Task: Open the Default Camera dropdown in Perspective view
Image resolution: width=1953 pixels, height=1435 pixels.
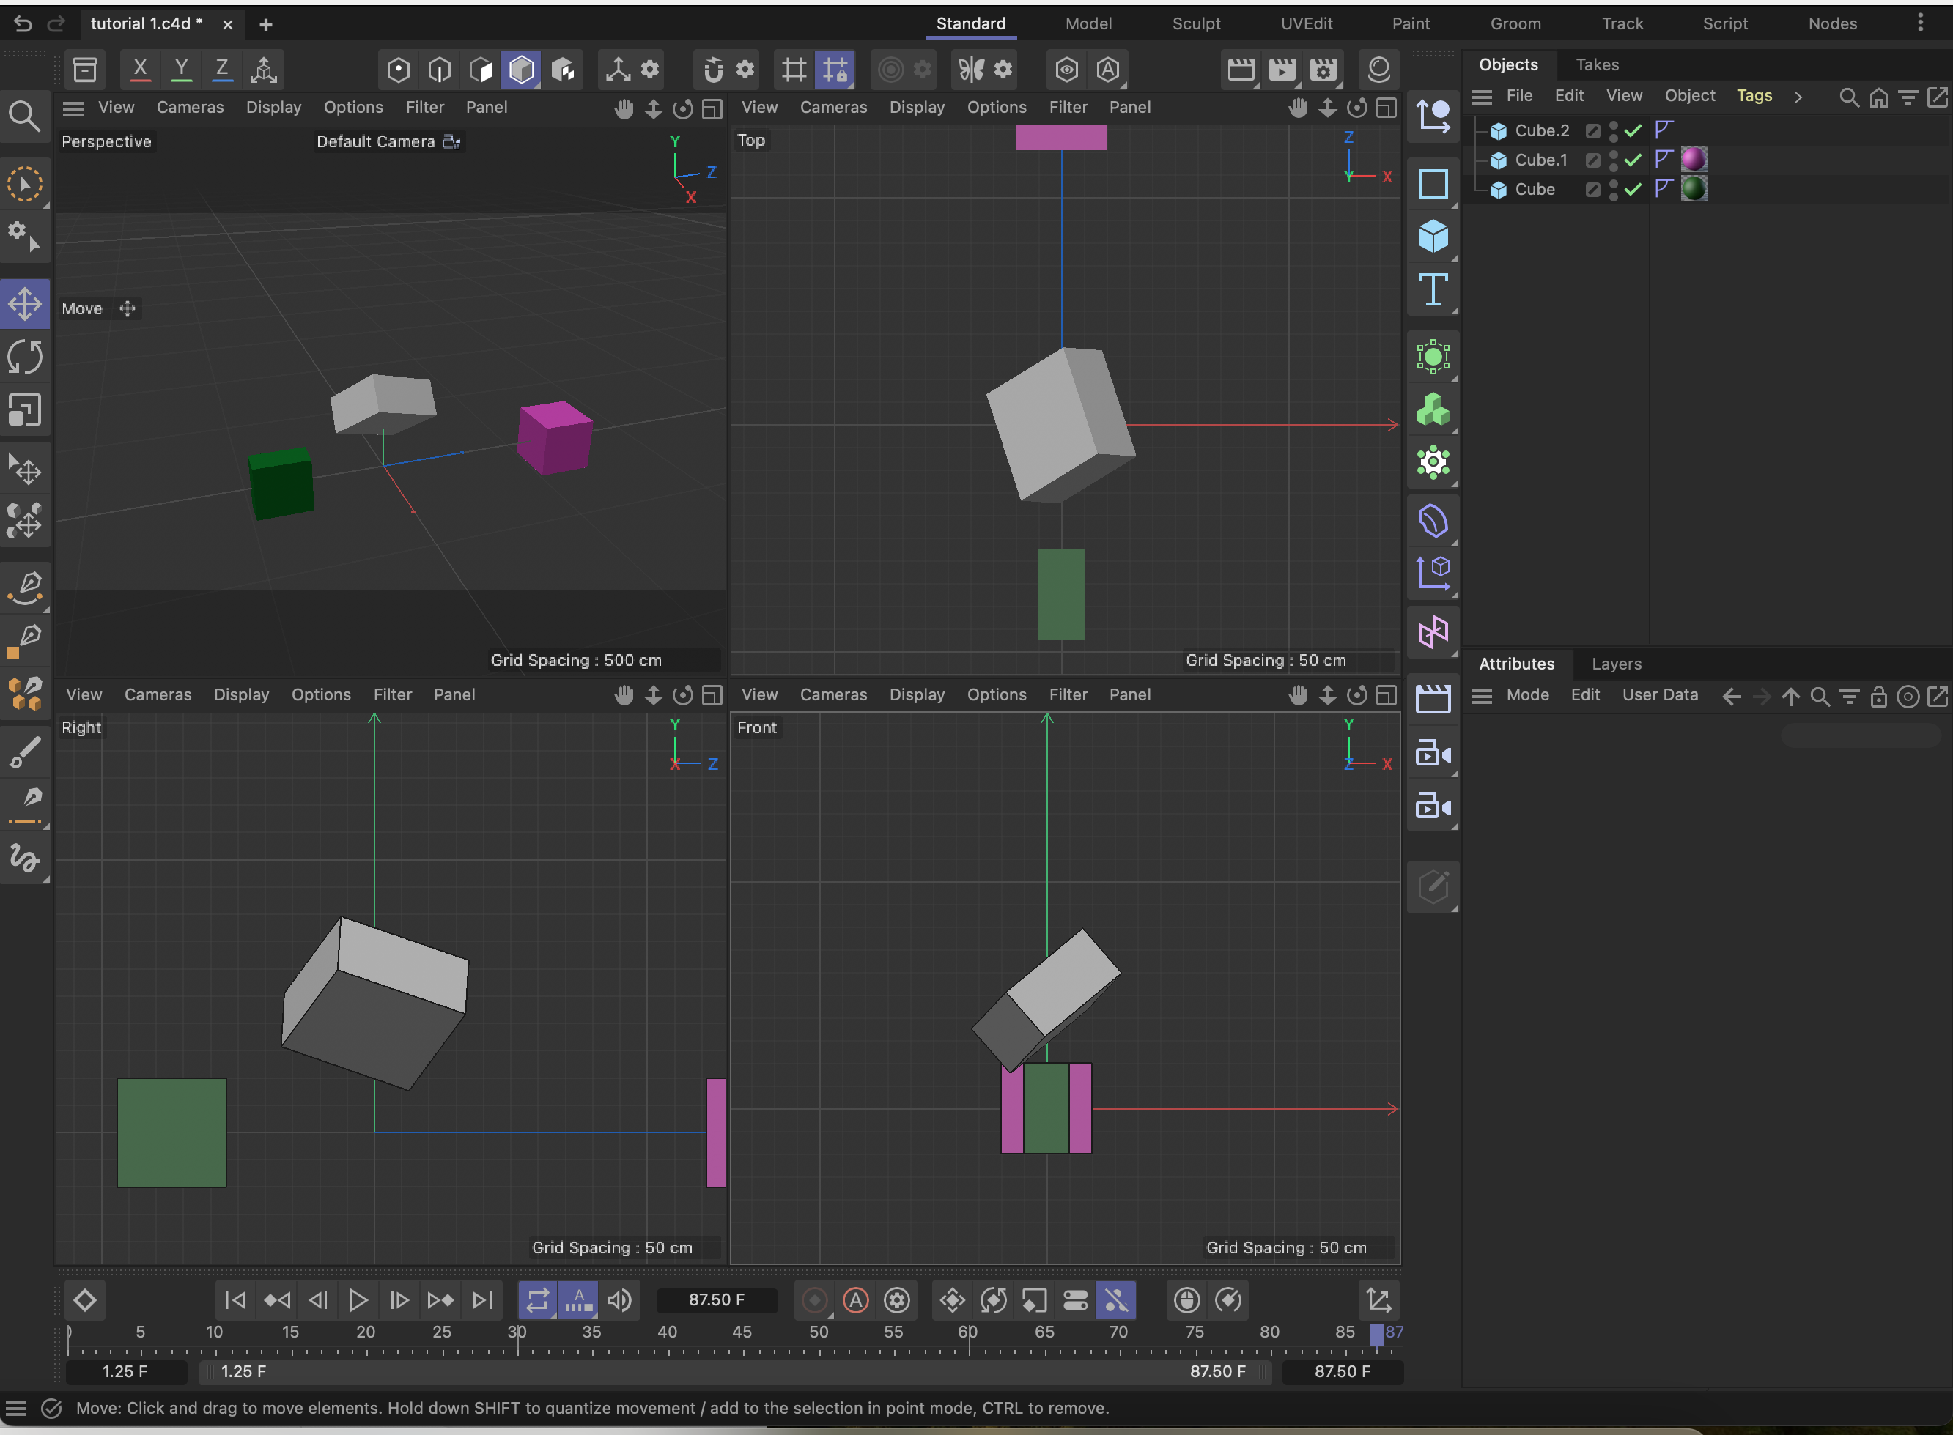Action: pos(388,141)
